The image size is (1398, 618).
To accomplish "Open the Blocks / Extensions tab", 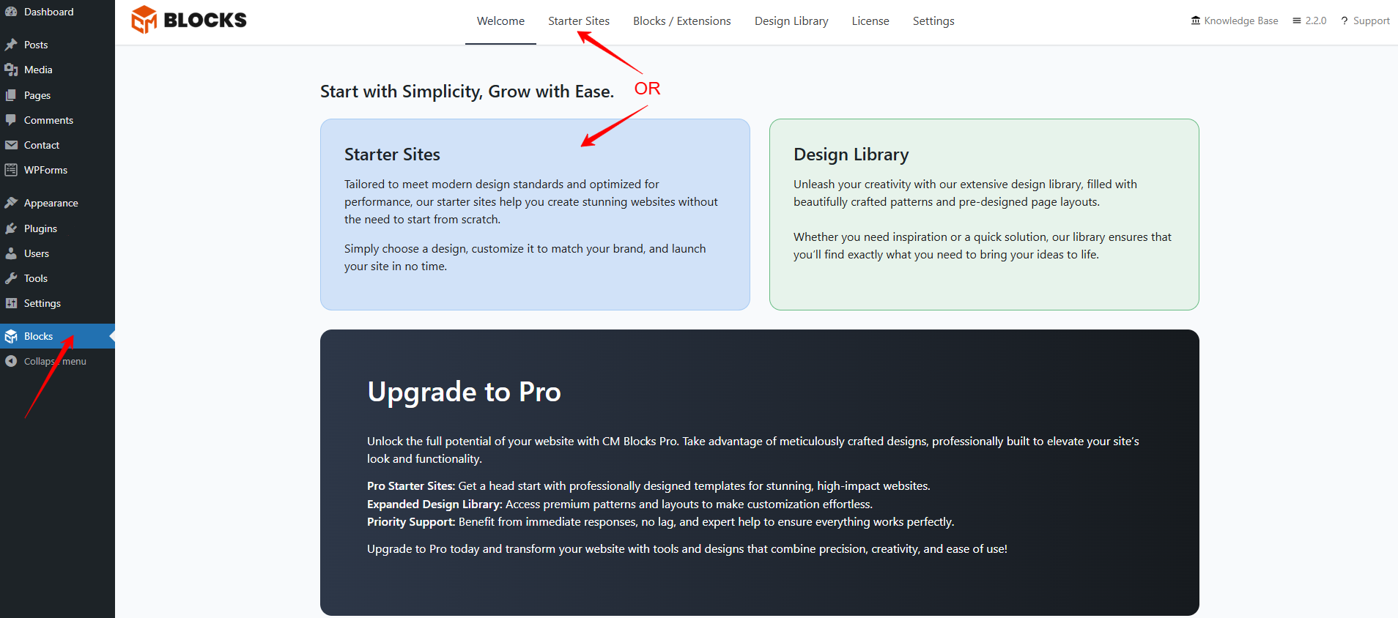I will tap(682, 21).
